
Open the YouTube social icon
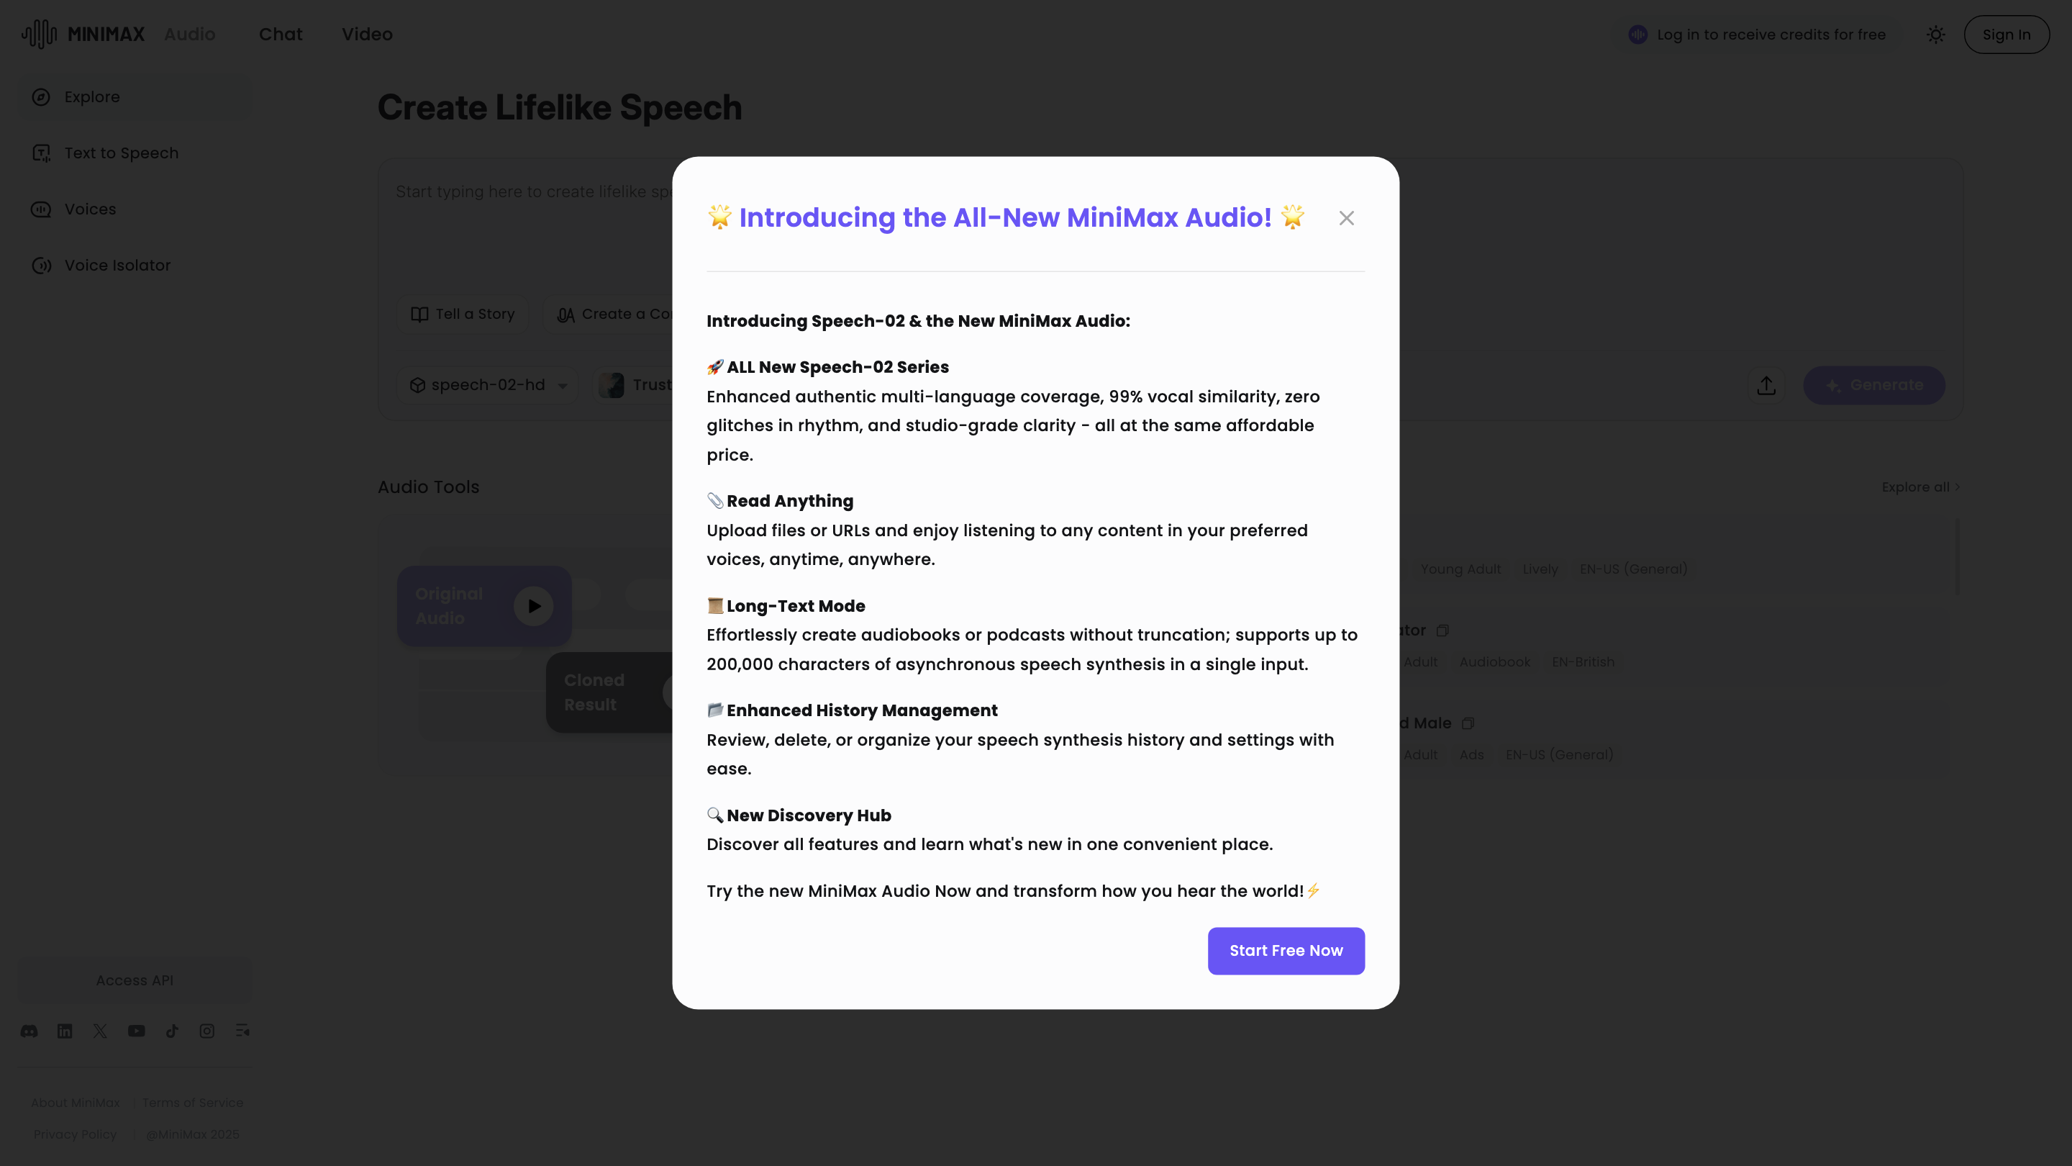point(136,1031)
